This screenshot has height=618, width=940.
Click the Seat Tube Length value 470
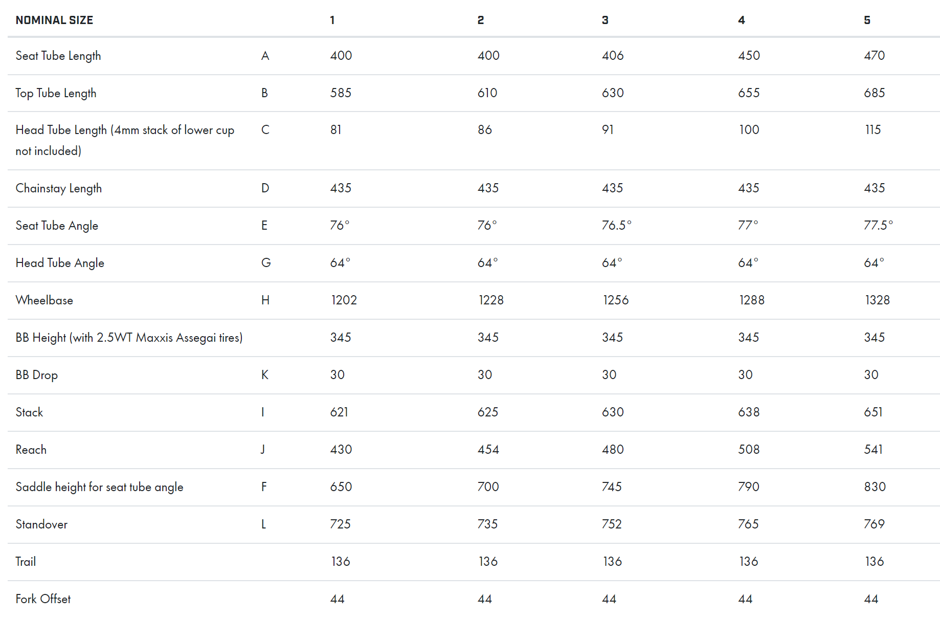(x=874, y=55)
